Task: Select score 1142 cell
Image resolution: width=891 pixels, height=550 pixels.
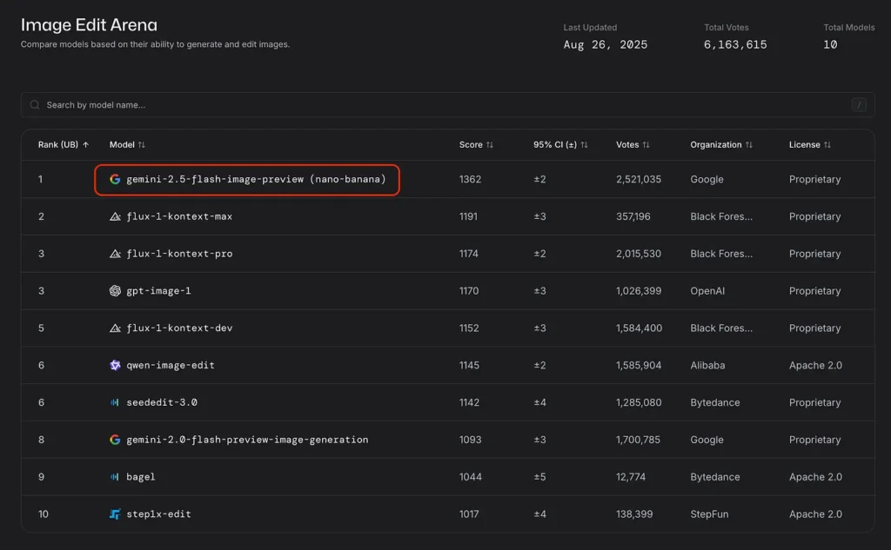Action: click(x=469, y=402)
